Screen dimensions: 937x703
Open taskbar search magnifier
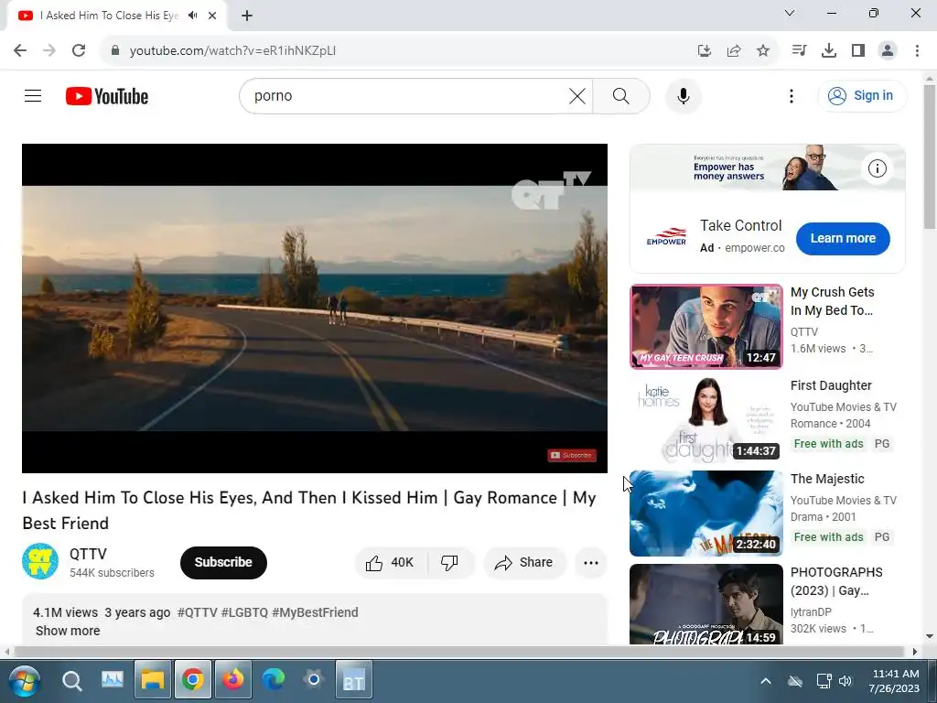[x=71, y=680]
